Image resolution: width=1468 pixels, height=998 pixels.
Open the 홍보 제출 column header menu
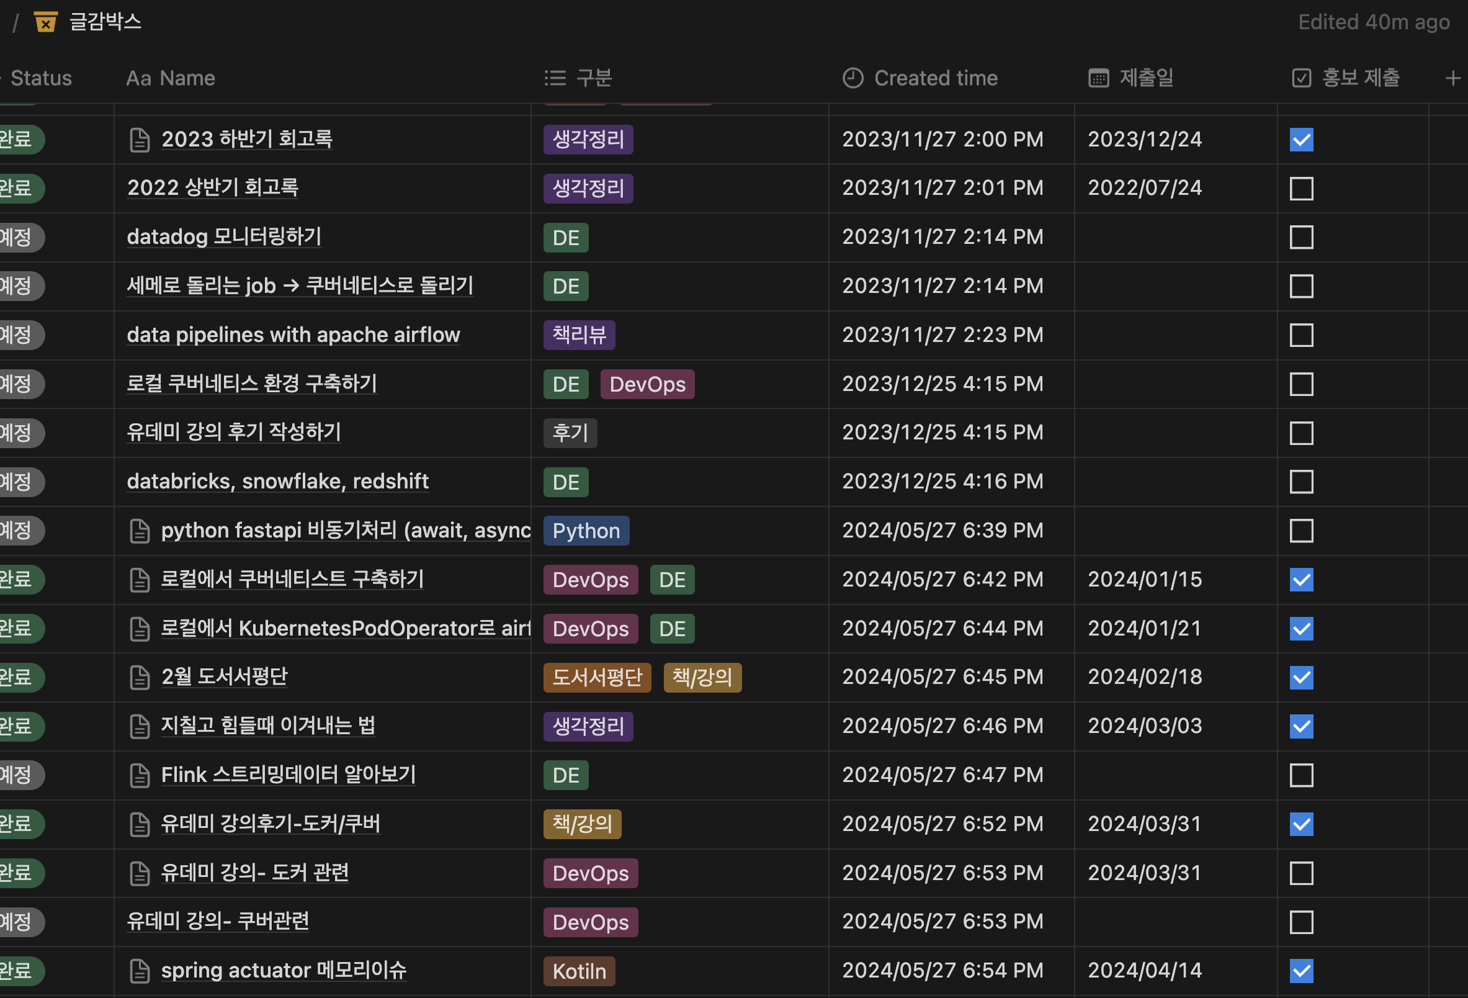pyautogui.click(x=1360, y=78)
